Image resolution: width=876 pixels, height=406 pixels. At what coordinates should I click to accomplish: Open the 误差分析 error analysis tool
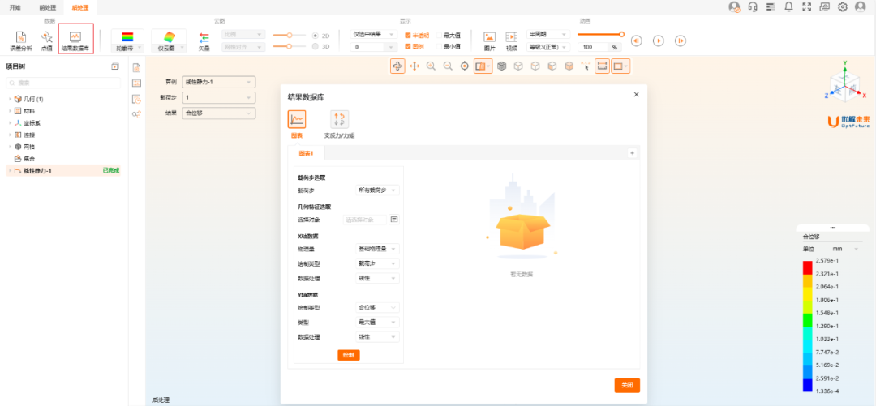click(x=20, y=41)
